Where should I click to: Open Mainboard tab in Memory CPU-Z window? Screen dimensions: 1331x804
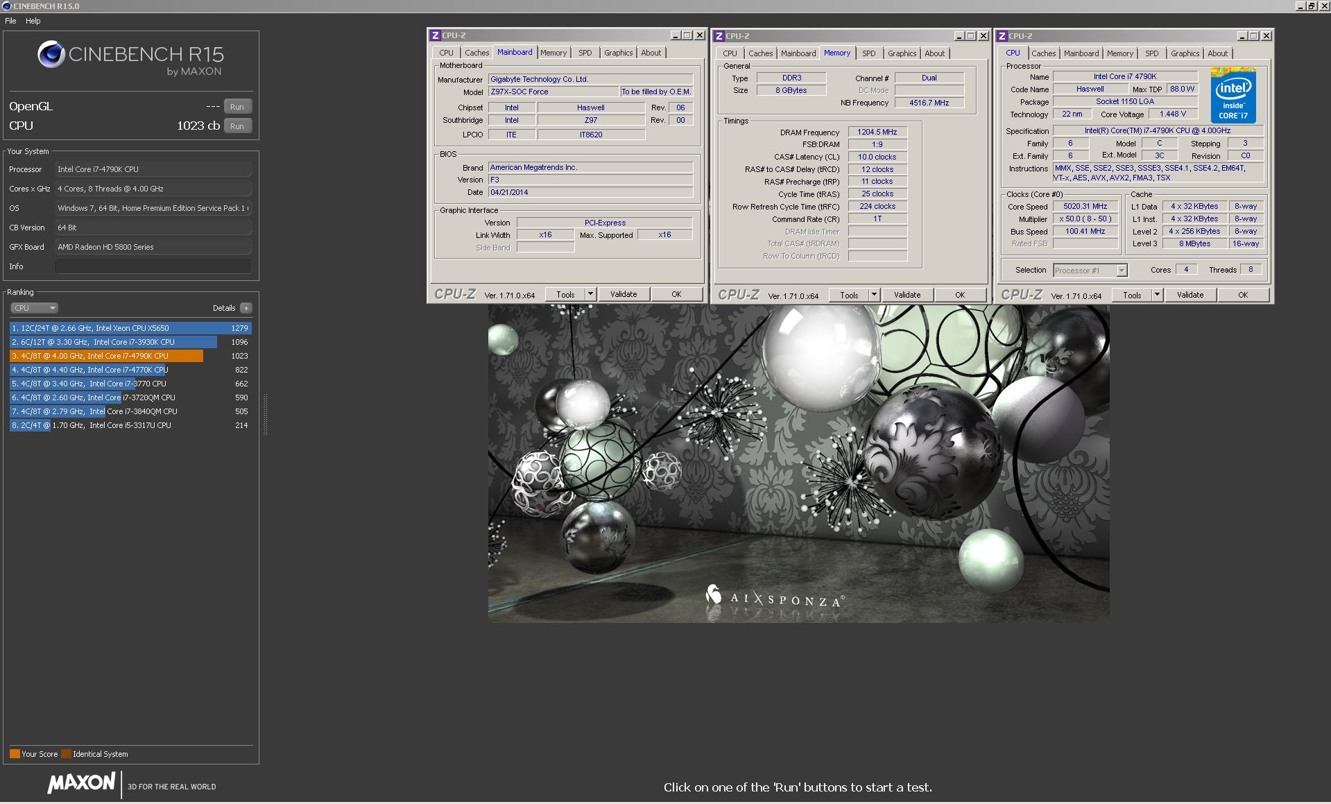[x=798, y=53]
